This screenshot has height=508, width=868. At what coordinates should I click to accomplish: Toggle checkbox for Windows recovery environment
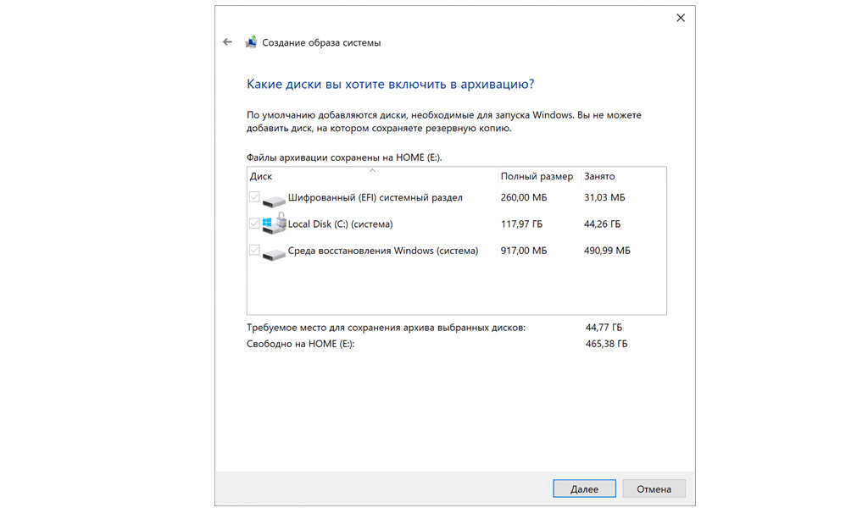click(254, 250)
